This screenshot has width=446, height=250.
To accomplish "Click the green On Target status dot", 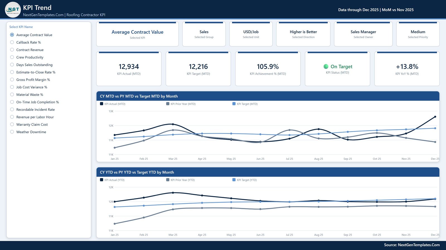I will 326,66.
